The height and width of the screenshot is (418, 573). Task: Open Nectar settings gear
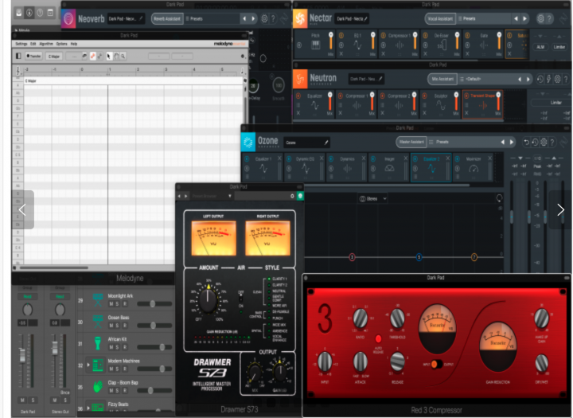coord(540,18)
